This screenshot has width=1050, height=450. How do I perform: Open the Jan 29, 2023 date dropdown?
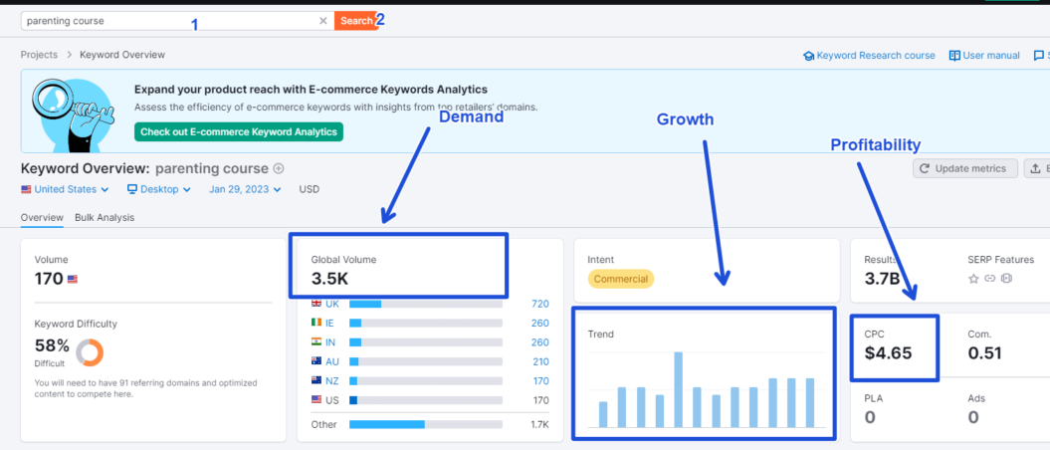(x=245, y=189)
